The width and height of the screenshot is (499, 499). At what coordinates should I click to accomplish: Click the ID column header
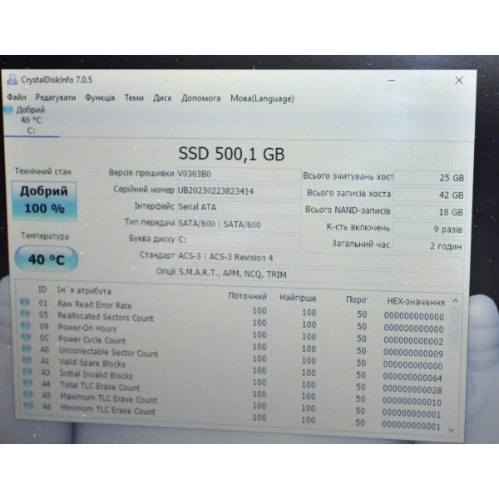(x=42, y=289)
